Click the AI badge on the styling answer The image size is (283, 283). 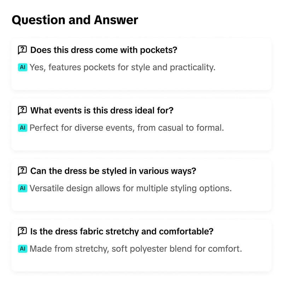pos(23,188)
